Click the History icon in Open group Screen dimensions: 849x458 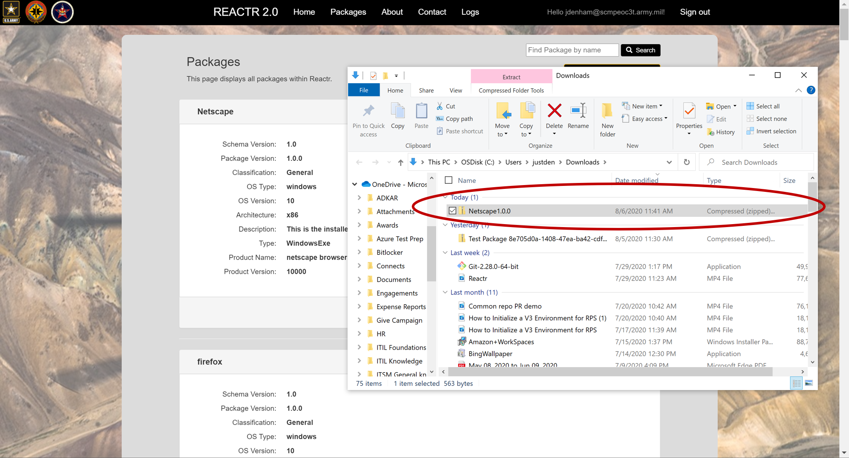tap(711, 132)
